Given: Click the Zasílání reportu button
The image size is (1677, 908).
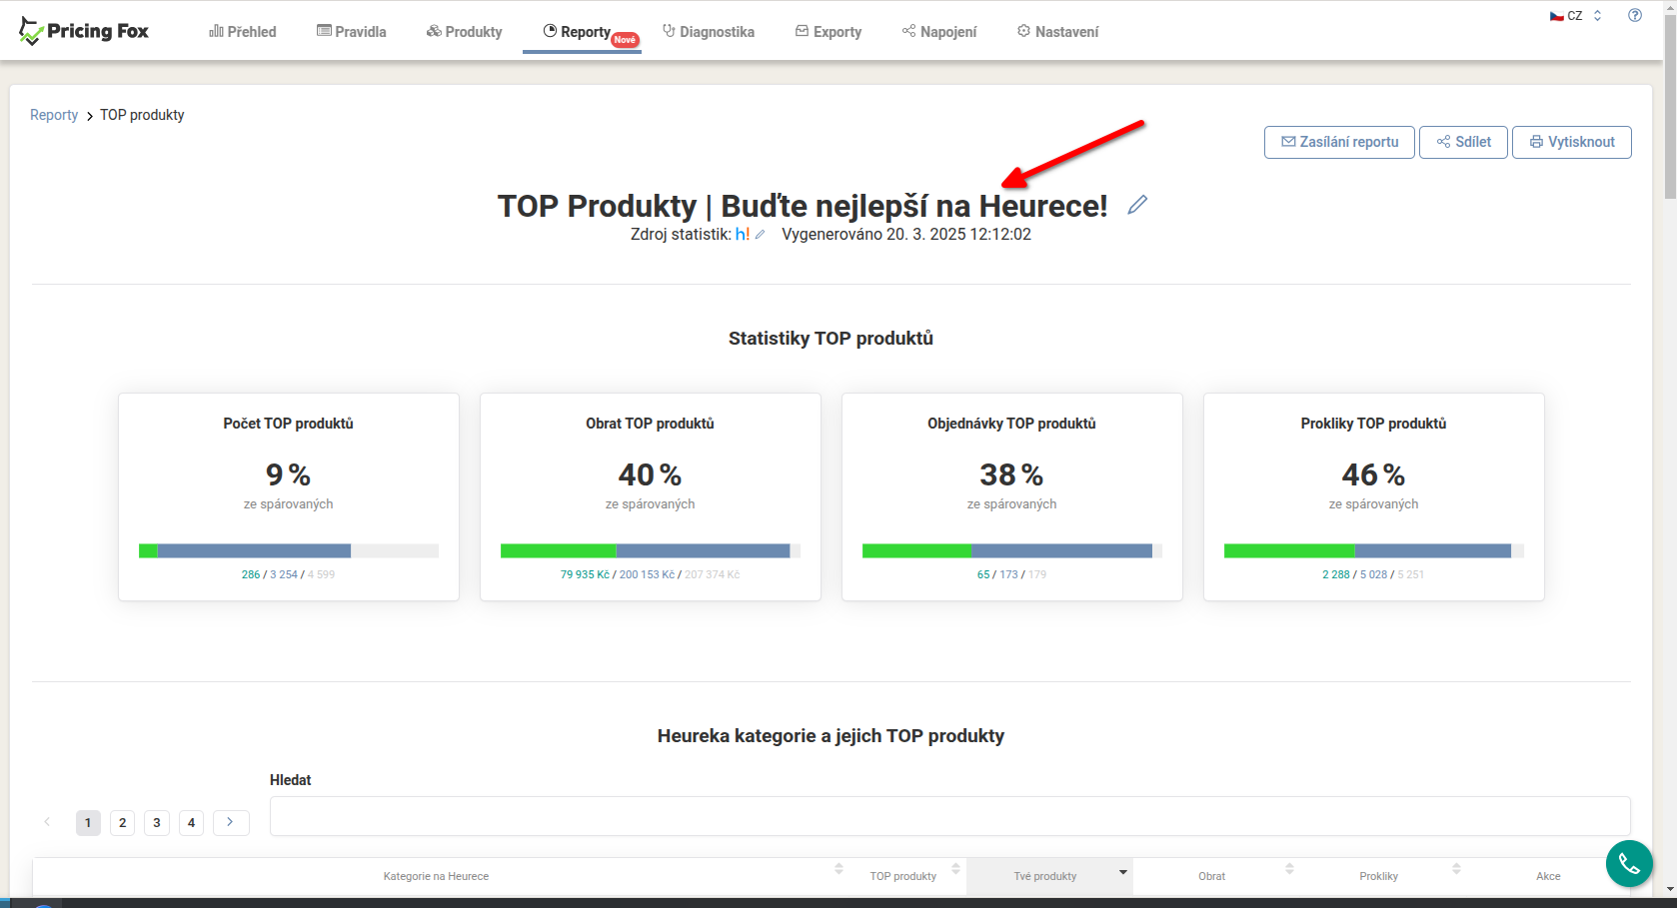Looking at the screenshot, I should click(1339, 142).
